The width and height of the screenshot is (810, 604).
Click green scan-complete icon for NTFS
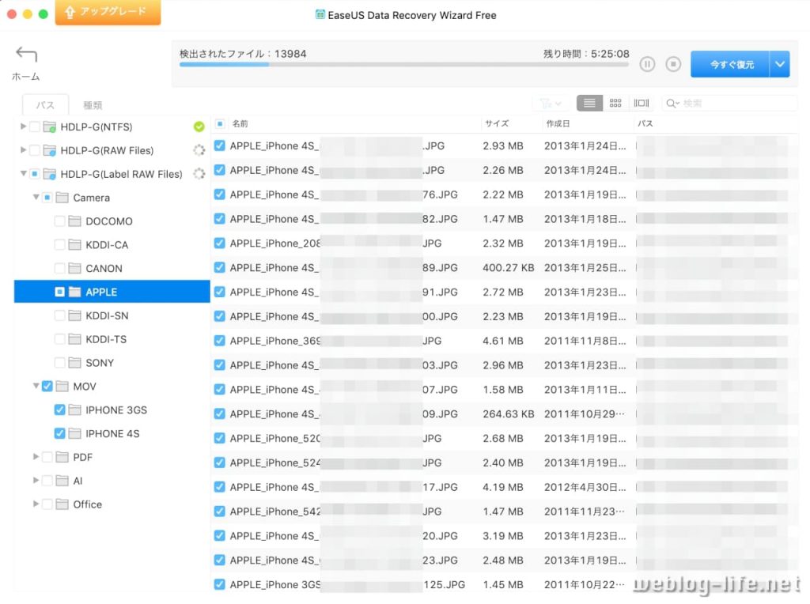199,126
